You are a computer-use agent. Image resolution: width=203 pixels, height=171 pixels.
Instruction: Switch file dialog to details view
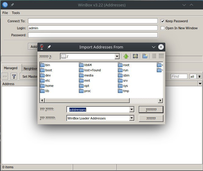coord(161,56)
